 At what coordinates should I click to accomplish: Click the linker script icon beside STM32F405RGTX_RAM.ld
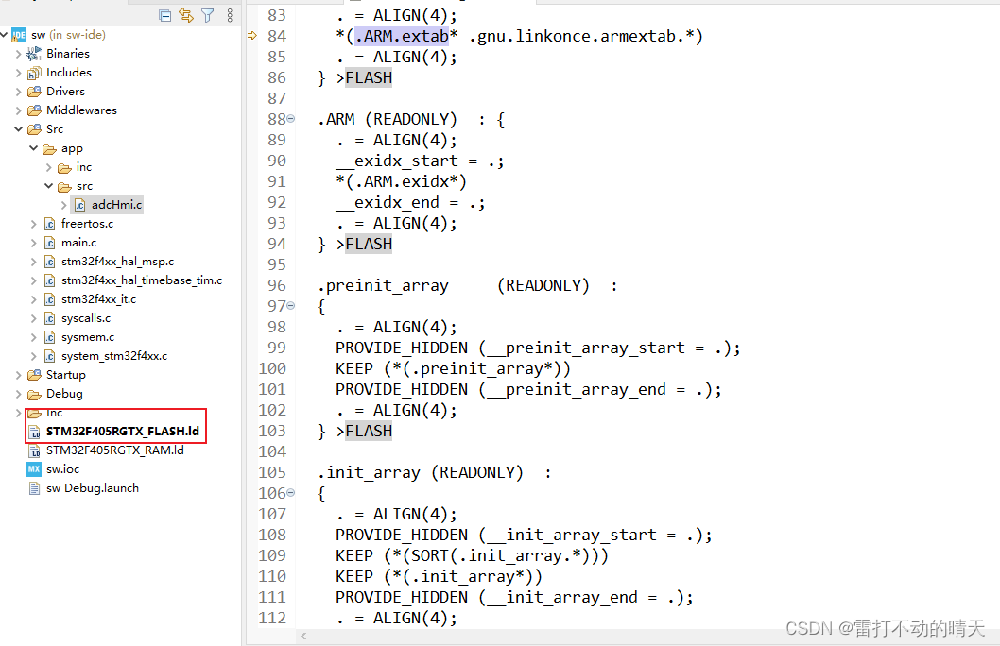click(34, 450)
